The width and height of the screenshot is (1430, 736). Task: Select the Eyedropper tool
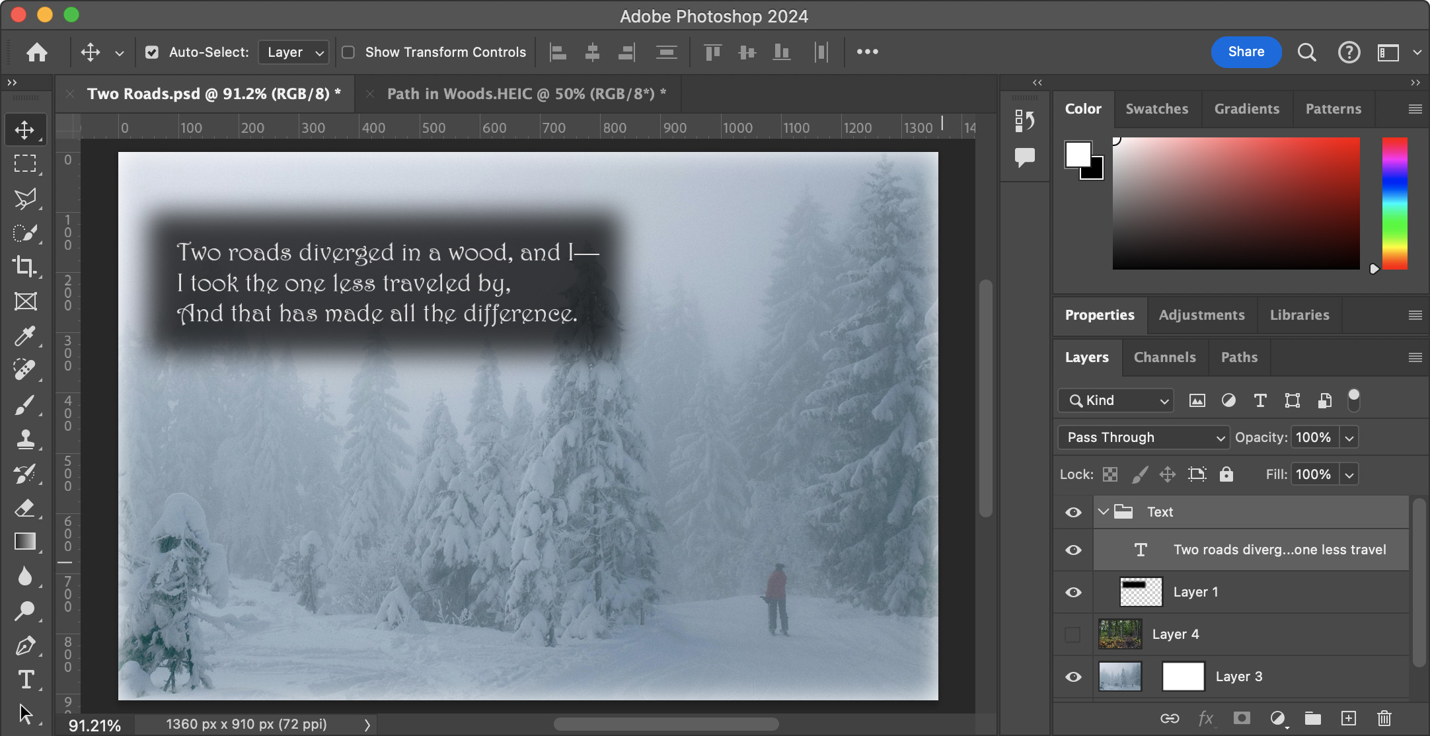[x=25, y=336]
